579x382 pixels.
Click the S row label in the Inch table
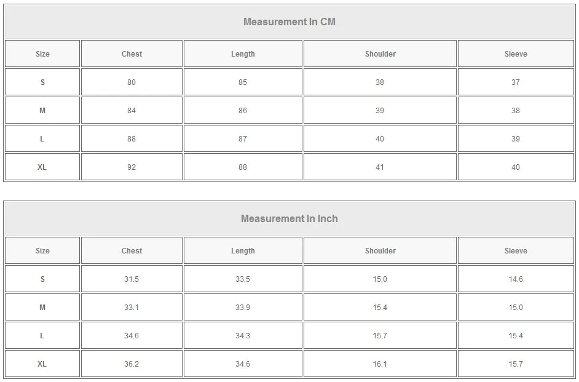pyautogui.click(x=42, y=279)
